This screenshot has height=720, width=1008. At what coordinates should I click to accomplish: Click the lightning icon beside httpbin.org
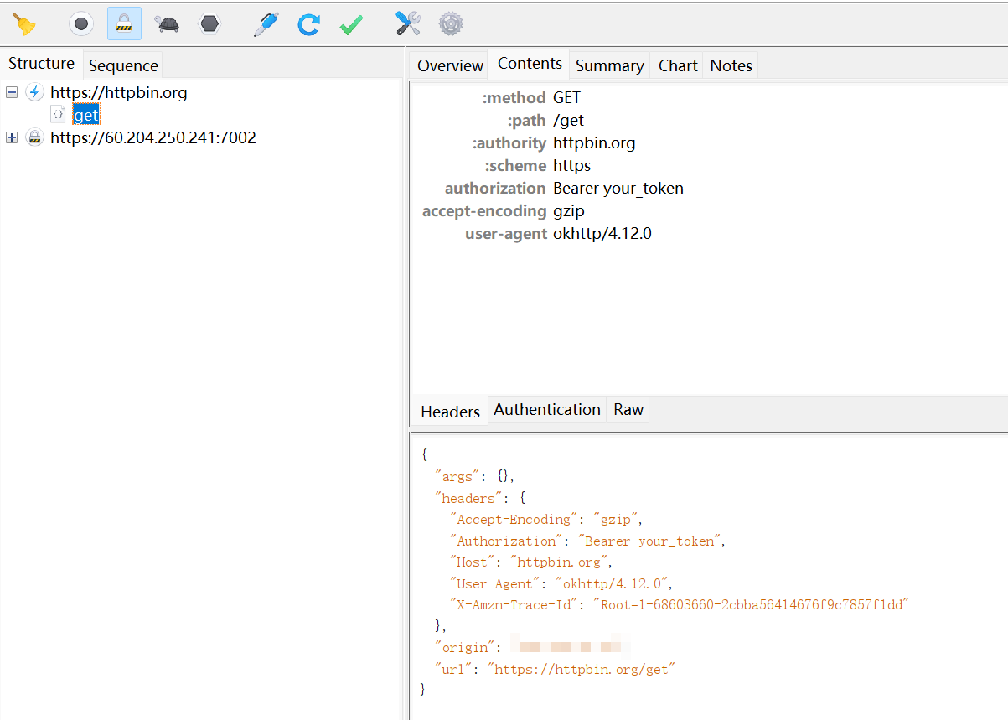(34, 92)
